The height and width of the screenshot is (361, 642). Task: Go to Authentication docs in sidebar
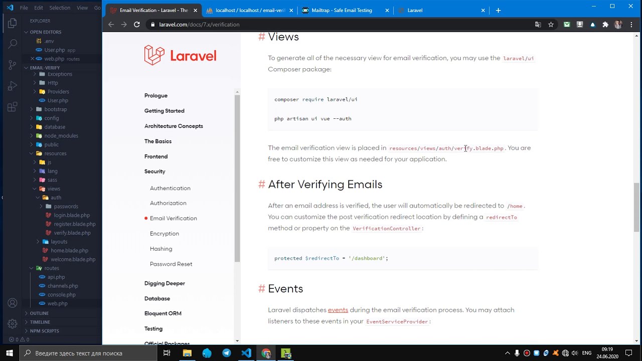[x=170, y=188]
